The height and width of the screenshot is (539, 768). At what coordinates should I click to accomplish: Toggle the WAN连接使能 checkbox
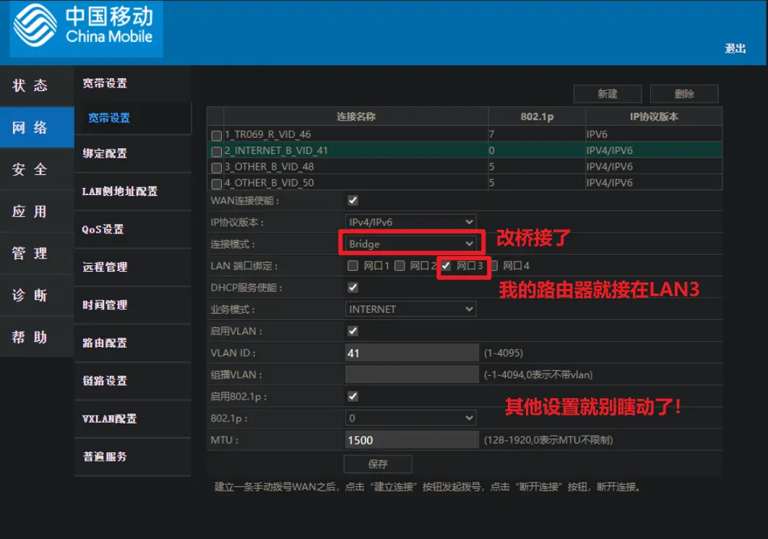tap(353, 200)
